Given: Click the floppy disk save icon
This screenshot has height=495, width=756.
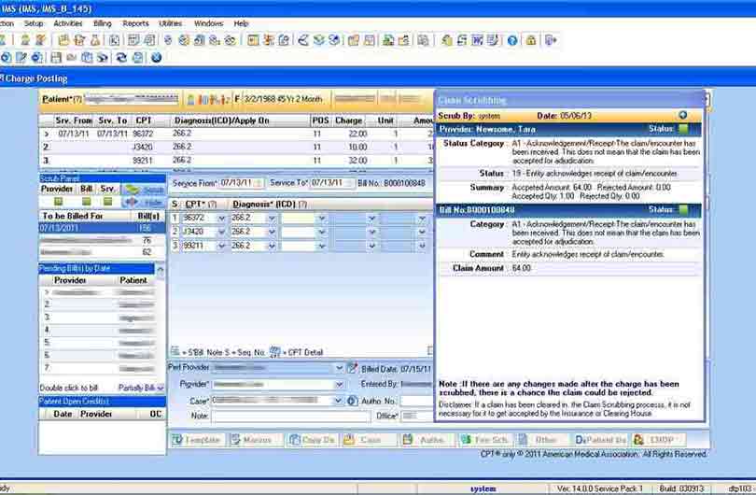Looking at the screenshot, I should [56, 58].
